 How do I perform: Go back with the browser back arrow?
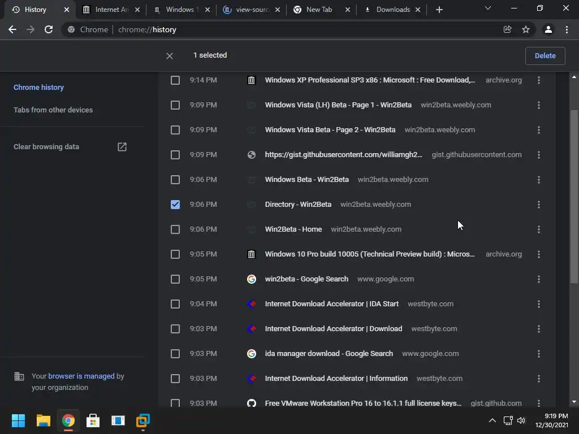click(x=12, y=29)
